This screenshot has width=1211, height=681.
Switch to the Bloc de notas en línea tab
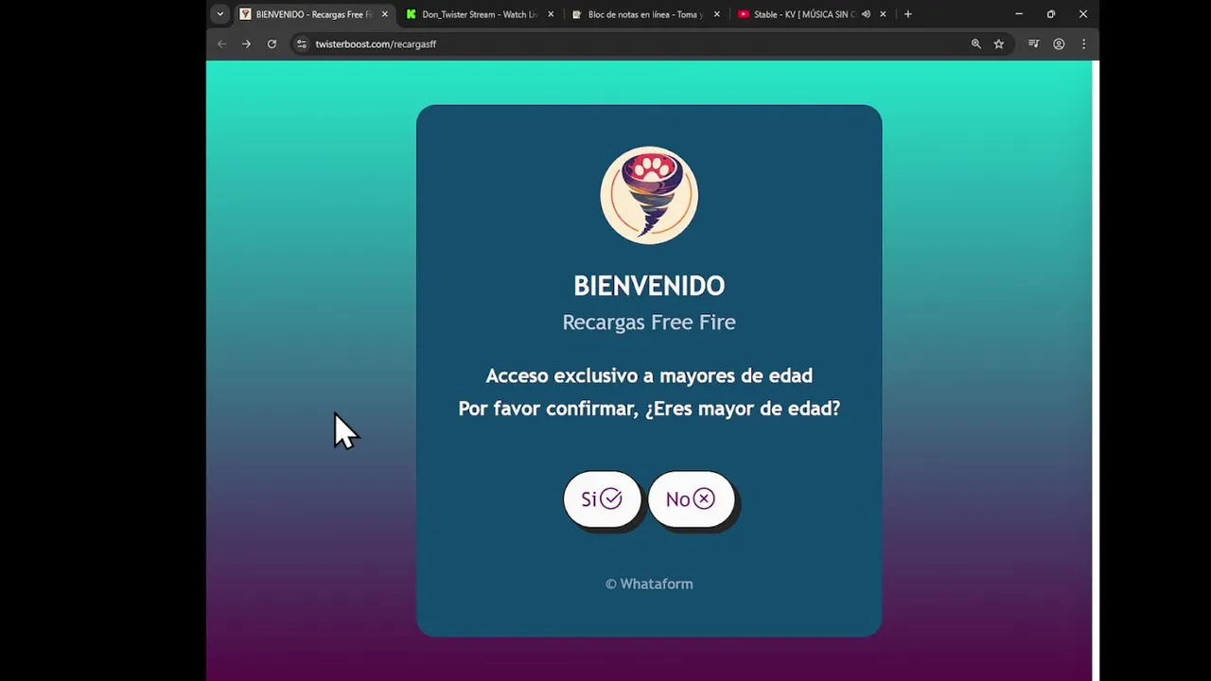(645, 14)
